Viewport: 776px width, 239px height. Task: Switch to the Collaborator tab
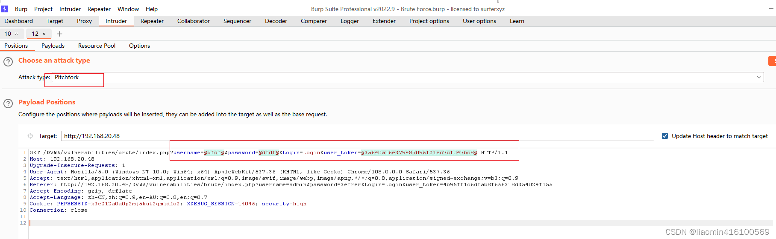(194, 21)
